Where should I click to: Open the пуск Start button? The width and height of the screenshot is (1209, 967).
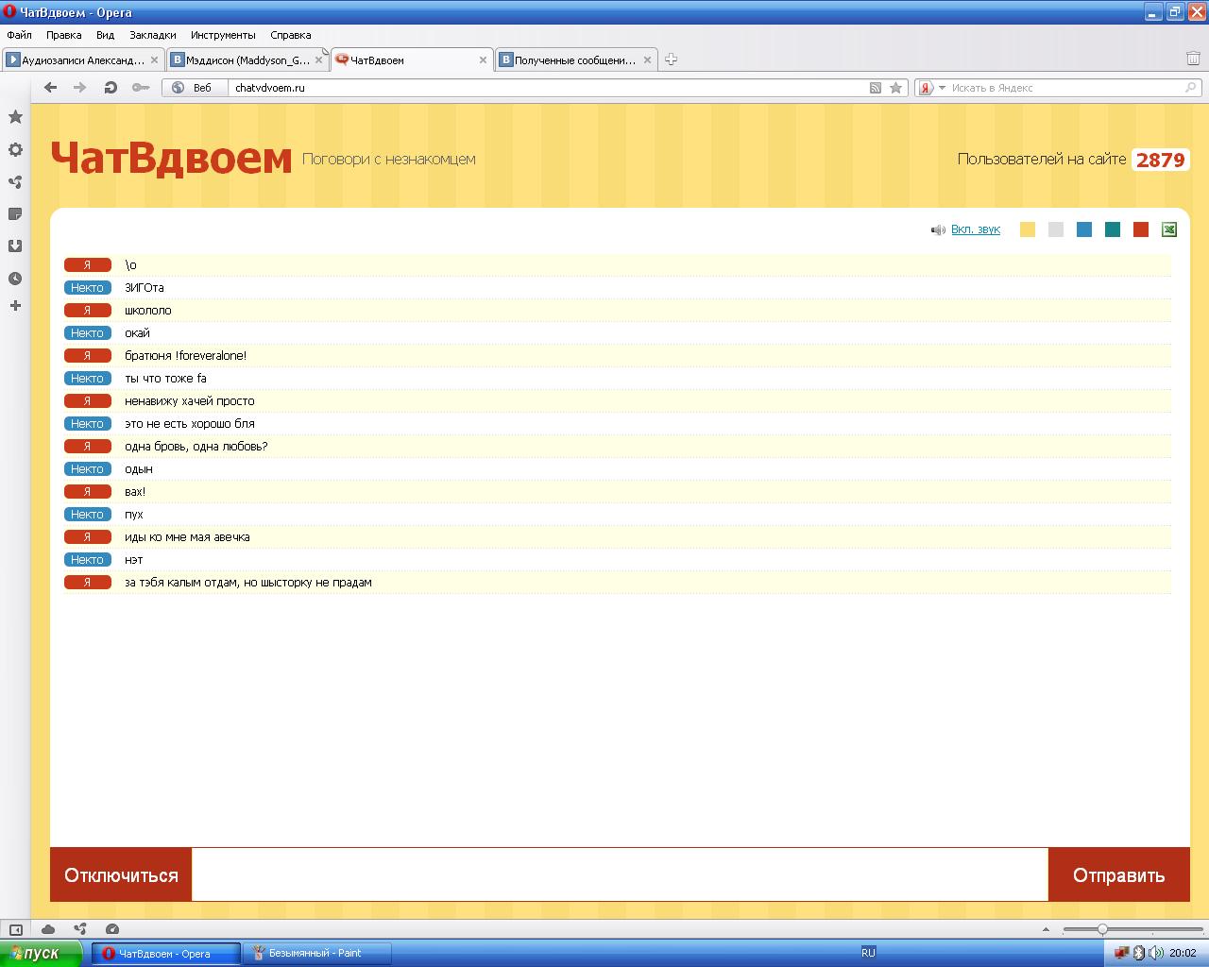[x=41, y=953]
